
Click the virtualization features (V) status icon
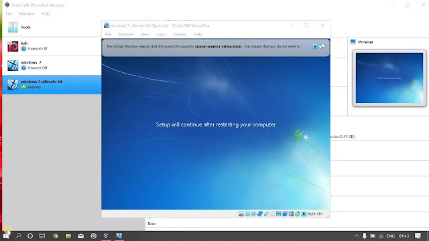tap(291, 214)
